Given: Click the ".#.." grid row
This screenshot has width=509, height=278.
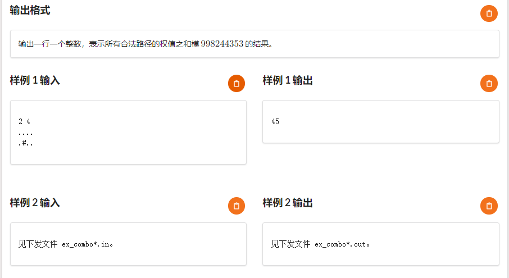Looking at the screenshot, I should coord(26,143).
